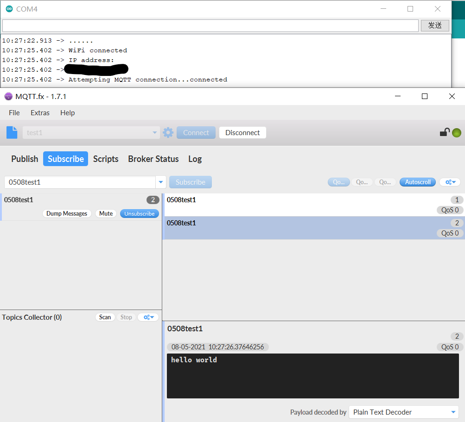This screenshot has height=422, width=465.
Task: Switch to the Publish tab
Action: [x=25, y=159]
